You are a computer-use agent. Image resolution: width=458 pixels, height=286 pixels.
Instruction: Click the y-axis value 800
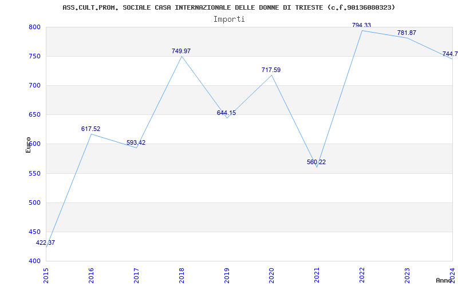[x=34, y=27]
